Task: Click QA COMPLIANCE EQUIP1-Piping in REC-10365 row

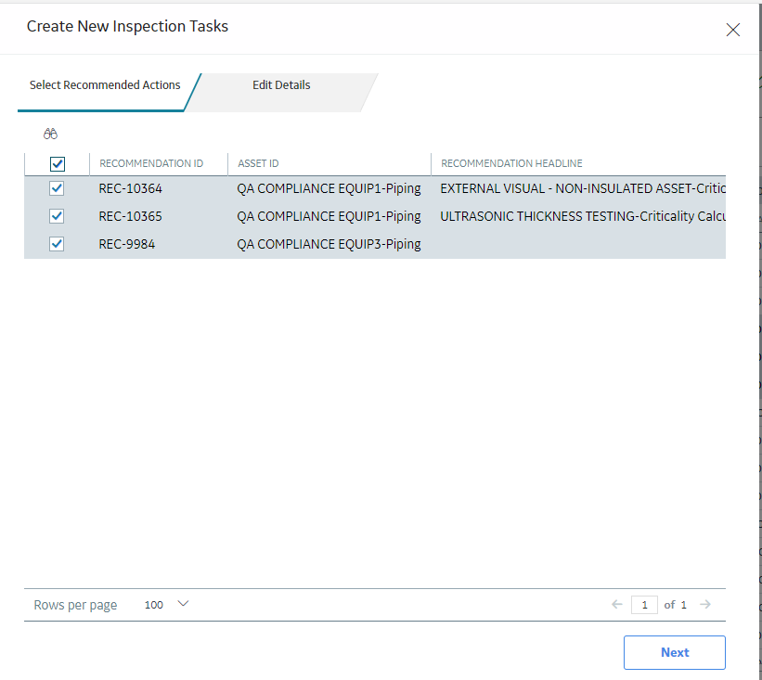Action: [329, 216]
